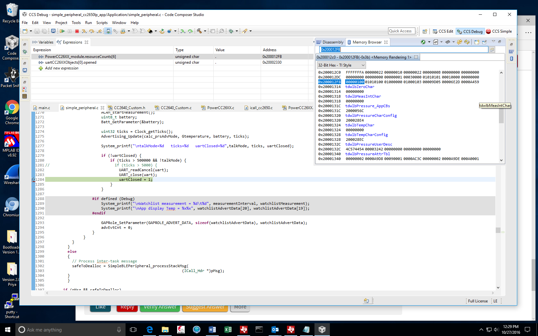538x336 pixels.
Task: Click the New Memory Browser view icon
Action: pyautogui.click(x=477, y=42)
